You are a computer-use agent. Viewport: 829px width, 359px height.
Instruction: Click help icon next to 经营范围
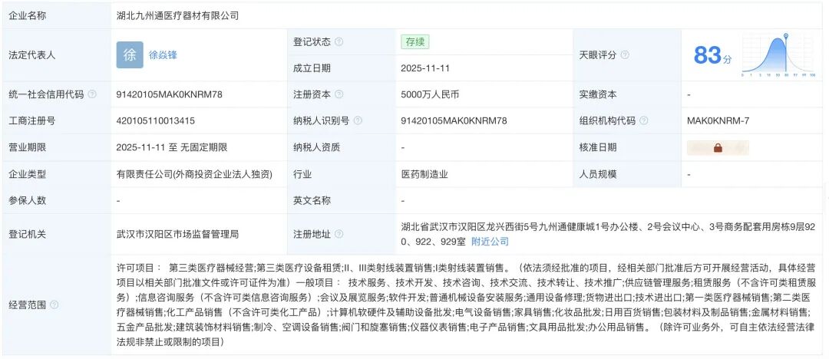54,305
